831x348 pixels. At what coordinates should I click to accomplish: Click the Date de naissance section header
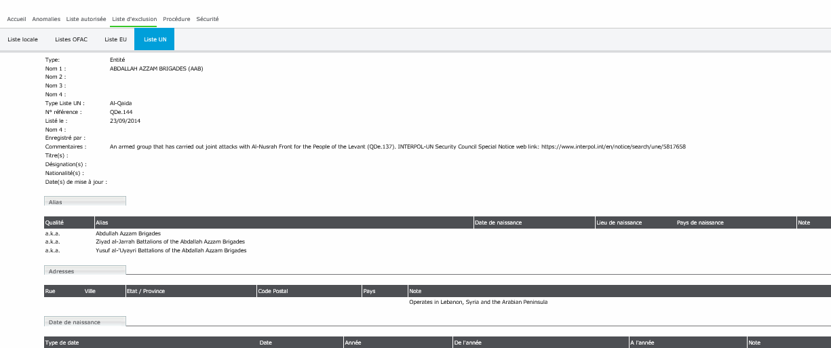tap(85, 322)
